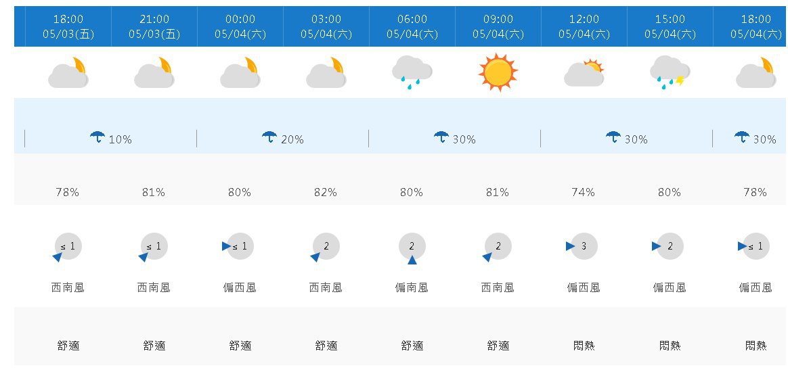
Task: Click the umbrella icon beside 10%
Action: pyautogui.click(x=97, y=137)
